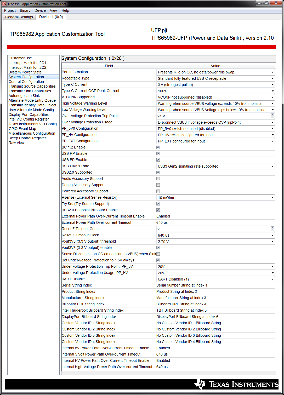Toggle the USB RP Enable checkbox
Screen dimensions: 284x395
158,154
